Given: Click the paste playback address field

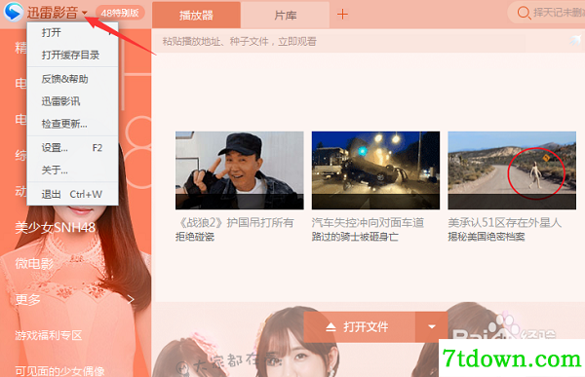Looking at the screenshot, I should coord(339,41).
